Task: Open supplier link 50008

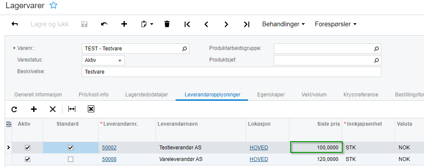Action: point(109,159)
